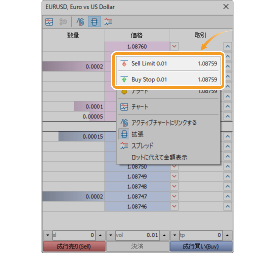Click the time and sales toolbar icon
Viewport: 275px width, 253px height.
coord(63,22)
